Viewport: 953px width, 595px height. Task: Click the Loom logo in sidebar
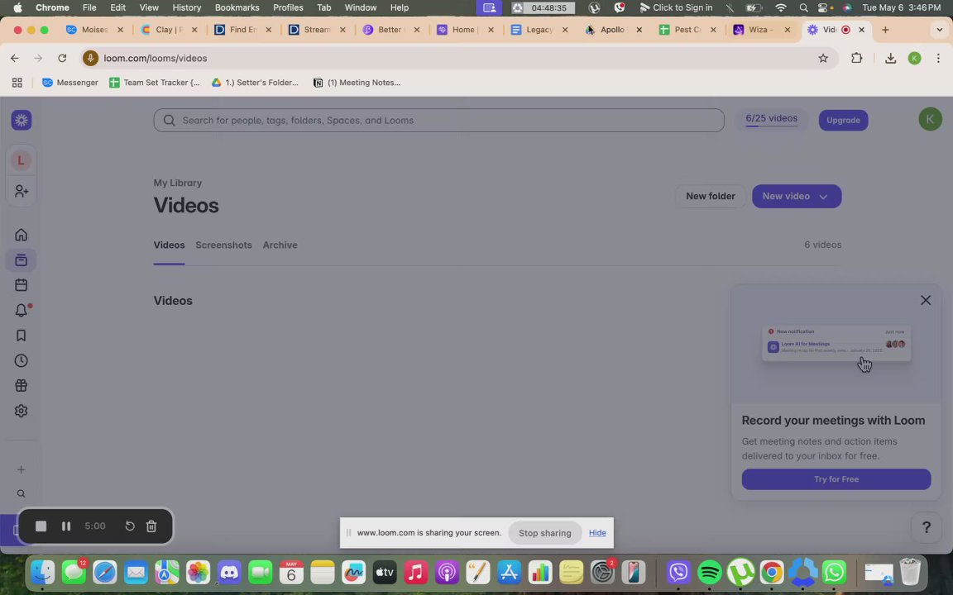[x=22, y=120]
